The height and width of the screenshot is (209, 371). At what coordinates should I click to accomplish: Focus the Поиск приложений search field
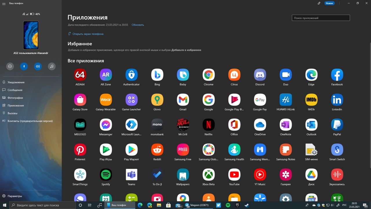pos(321,18)
